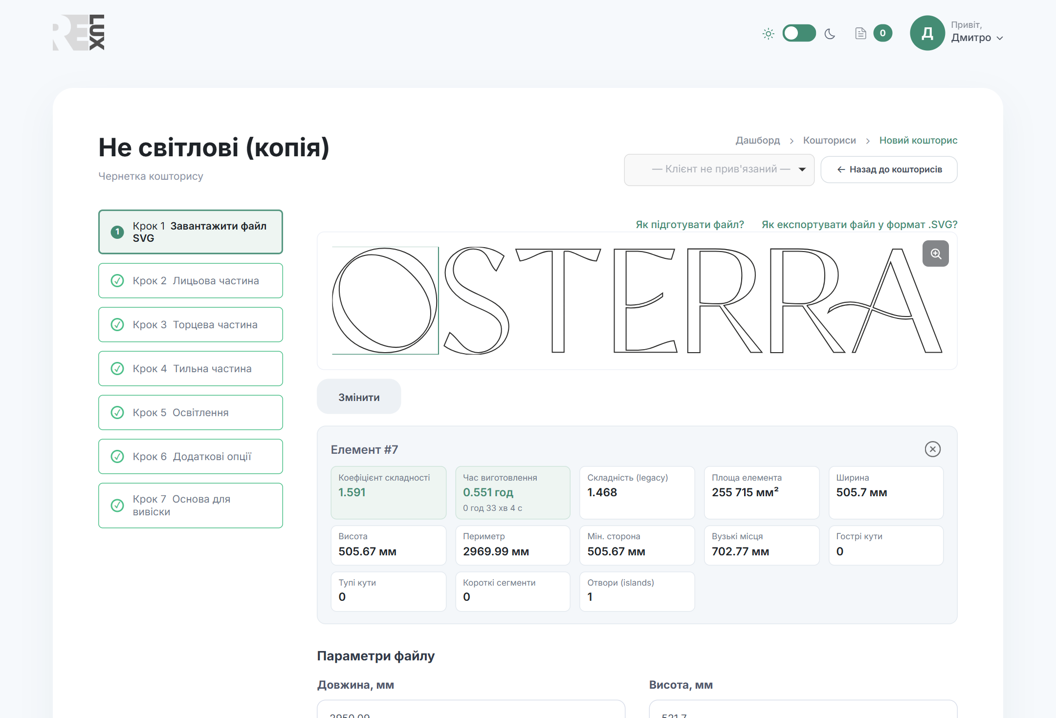The width and height of the screenshot is (1056, 718).
Task: Click the sun light-mode icon
Action: (x=768, y=34)
